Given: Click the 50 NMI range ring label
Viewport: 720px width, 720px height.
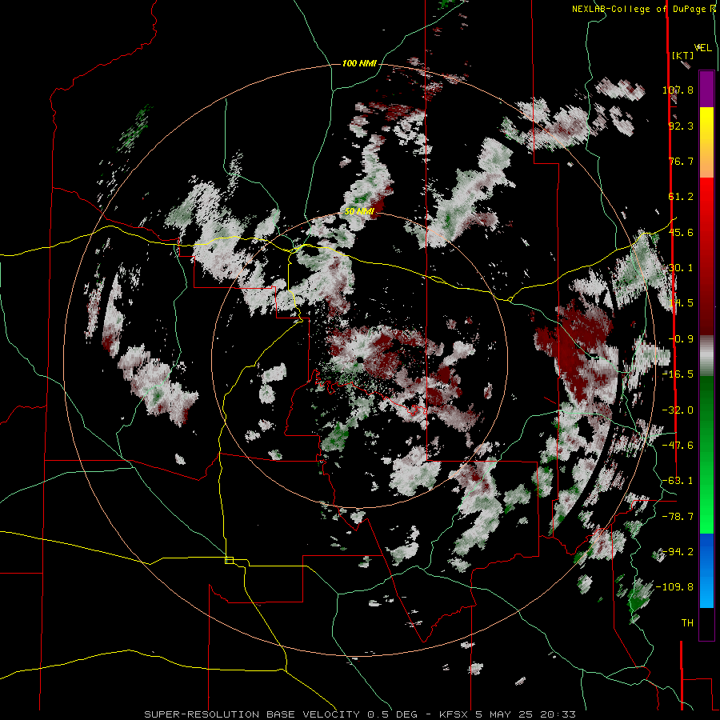Looking at the screenshot, I should click(x=359, y=212).
